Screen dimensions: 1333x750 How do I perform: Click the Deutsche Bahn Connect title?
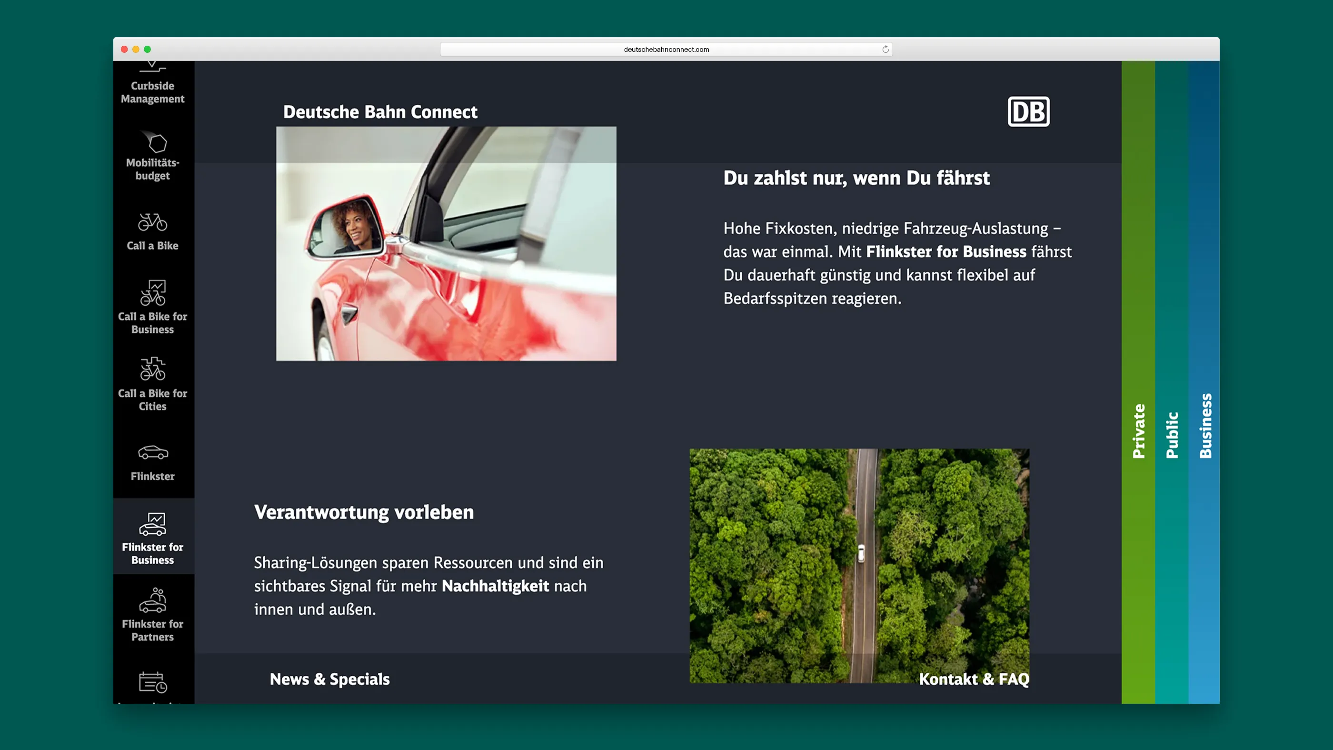380,112
